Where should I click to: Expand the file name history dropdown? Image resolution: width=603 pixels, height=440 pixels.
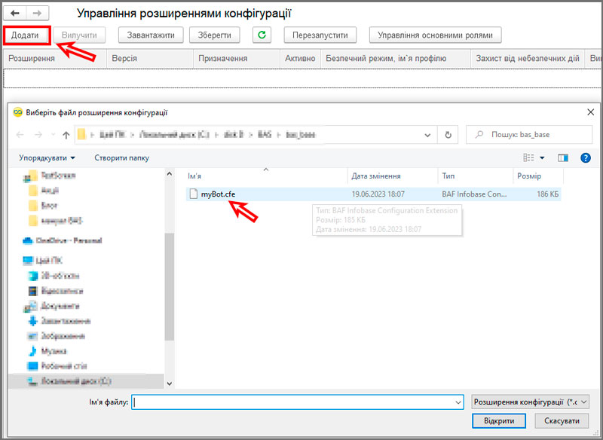click(x=458, y=402)
